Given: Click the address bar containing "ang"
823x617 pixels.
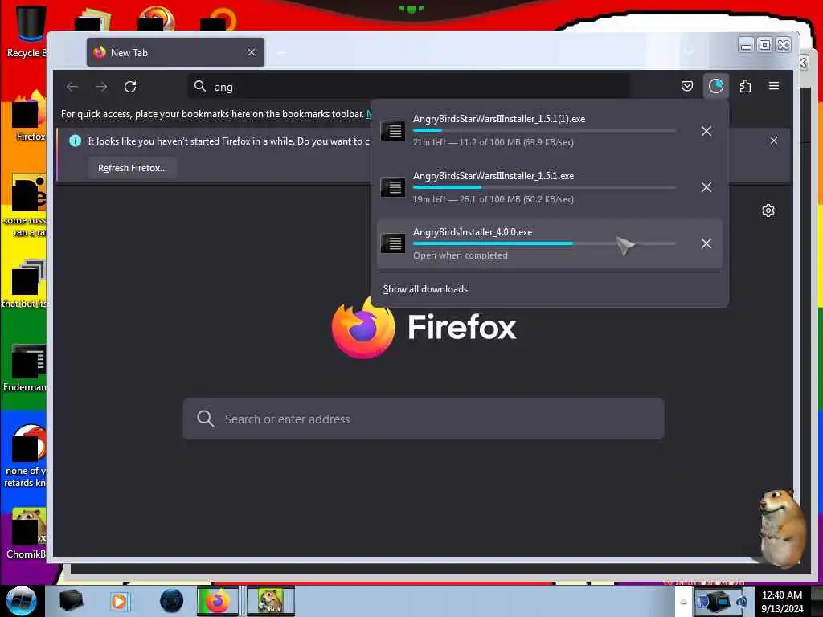Looking at the screenshot, I should click(409, 87).
